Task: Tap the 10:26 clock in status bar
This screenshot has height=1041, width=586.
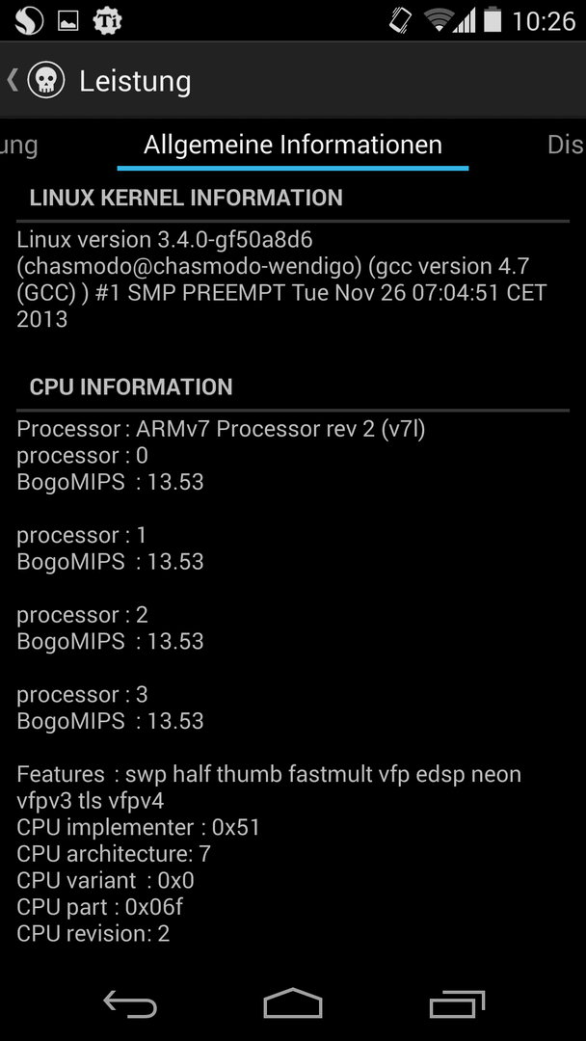Action: (544, 21)
